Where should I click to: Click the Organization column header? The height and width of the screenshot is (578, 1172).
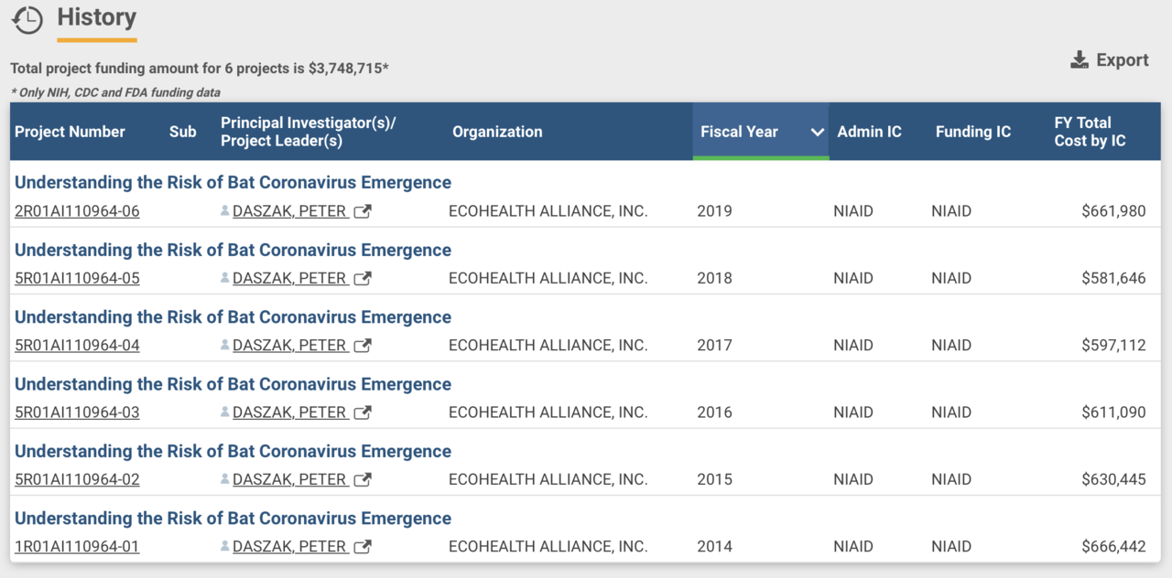[497, 132]
